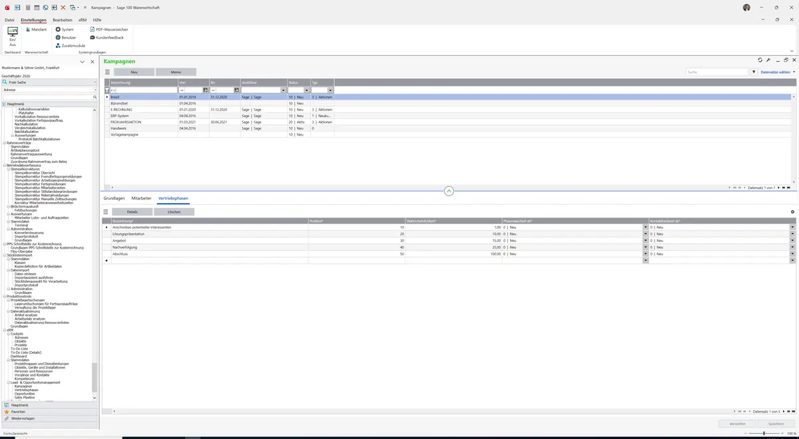The width and height of the screenshot is (799, 439).
Task: Open the Status filter dropdown
Action: click(307, 90)
